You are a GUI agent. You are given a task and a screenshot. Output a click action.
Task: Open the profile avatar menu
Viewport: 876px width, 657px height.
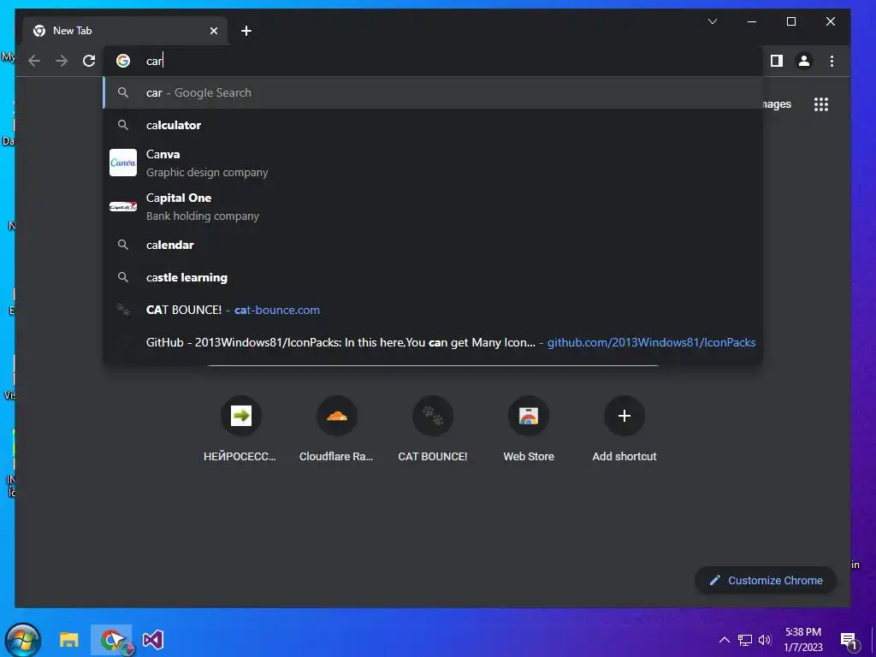tap(804, 61)
